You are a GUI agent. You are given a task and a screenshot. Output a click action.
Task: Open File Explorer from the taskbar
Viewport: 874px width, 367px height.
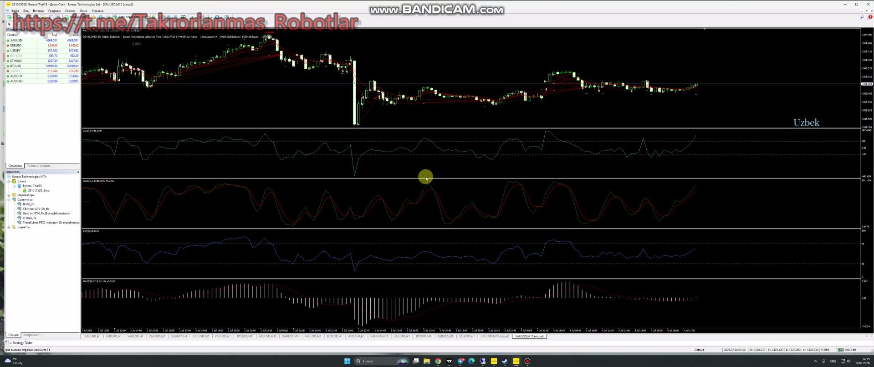coord(427,361)
